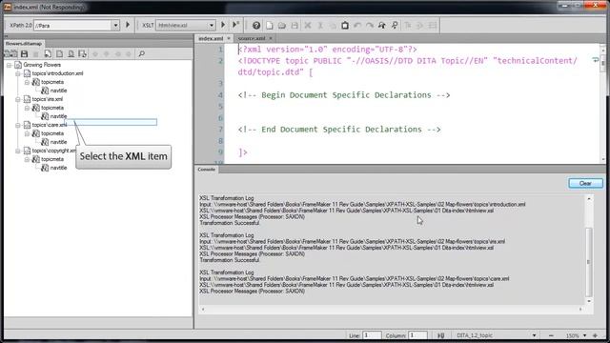Click the XPath expression input field

(x=73, y=26)
